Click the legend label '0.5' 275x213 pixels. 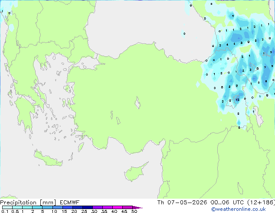click(15, 211)
